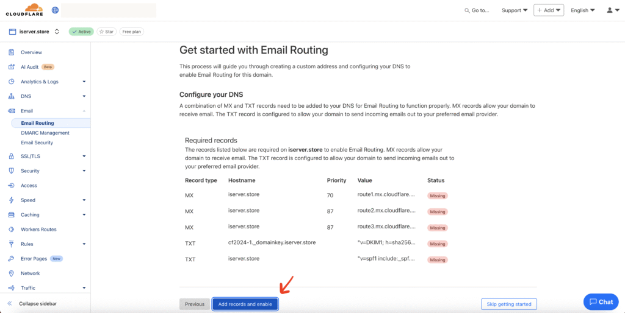Collapse the Email section arrow
The image size is (625, 313).
84,111
